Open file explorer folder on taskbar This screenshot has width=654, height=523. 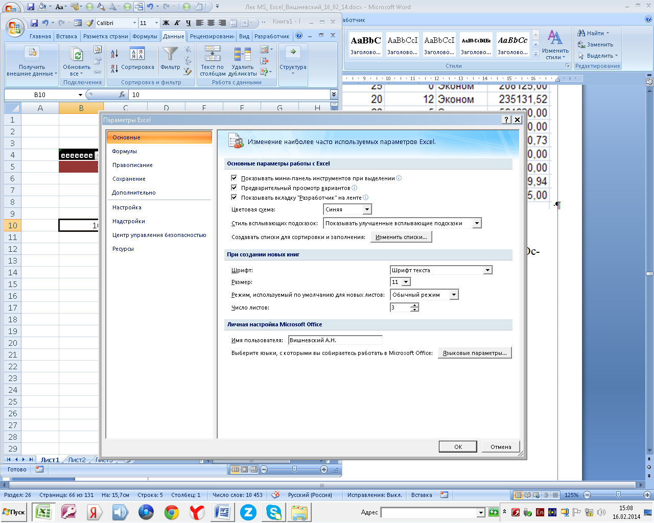pyautogui.click(x=299, y=512)
